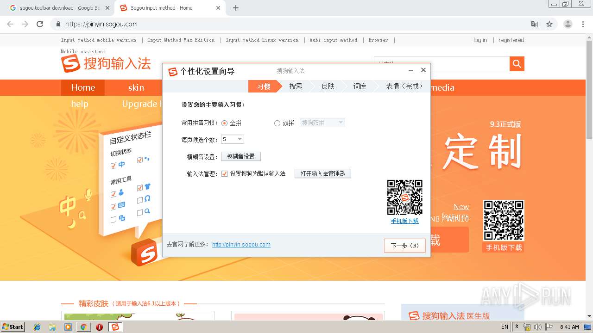
Task: Switch to the 词库 wizard step tab
Action: pos(360,86)
